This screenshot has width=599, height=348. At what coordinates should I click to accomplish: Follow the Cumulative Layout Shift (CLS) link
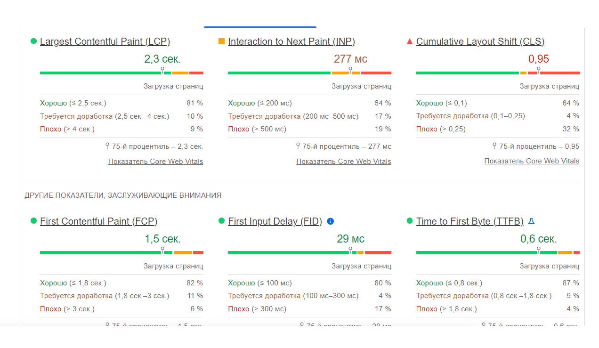point(480,41)
